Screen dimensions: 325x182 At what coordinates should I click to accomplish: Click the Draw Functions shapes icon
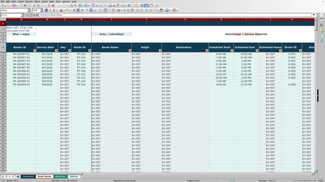pyautogui.click(x=157, y=5)
